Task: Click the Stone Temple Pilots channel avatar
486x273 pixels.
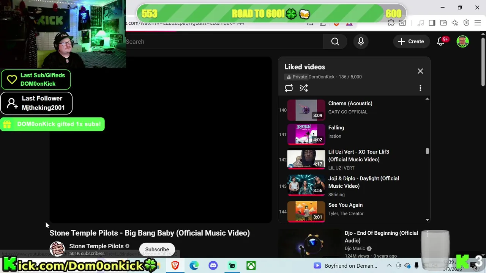Action: [x=57, y=249]
